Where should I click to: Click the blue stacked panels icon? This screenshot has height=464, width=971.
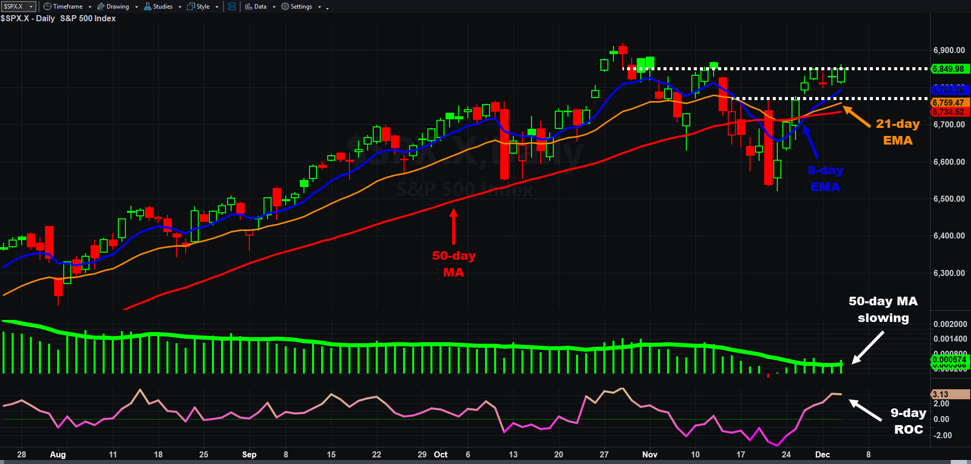(x=232, y=7)
